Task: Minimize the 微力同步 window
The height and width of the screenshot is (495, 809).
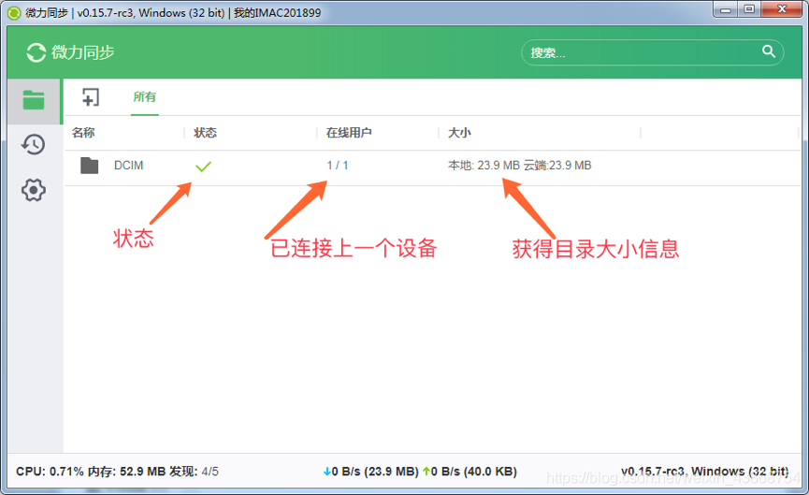Action: coord(726,9)
